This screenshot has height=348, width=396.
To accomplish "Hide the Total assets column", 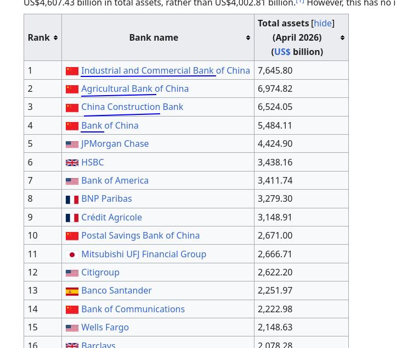I will coord(323,23).
